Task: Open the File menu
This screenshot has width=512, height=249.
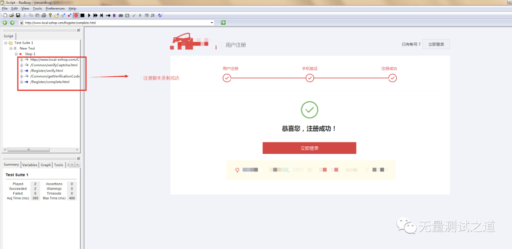Action: 5,9
